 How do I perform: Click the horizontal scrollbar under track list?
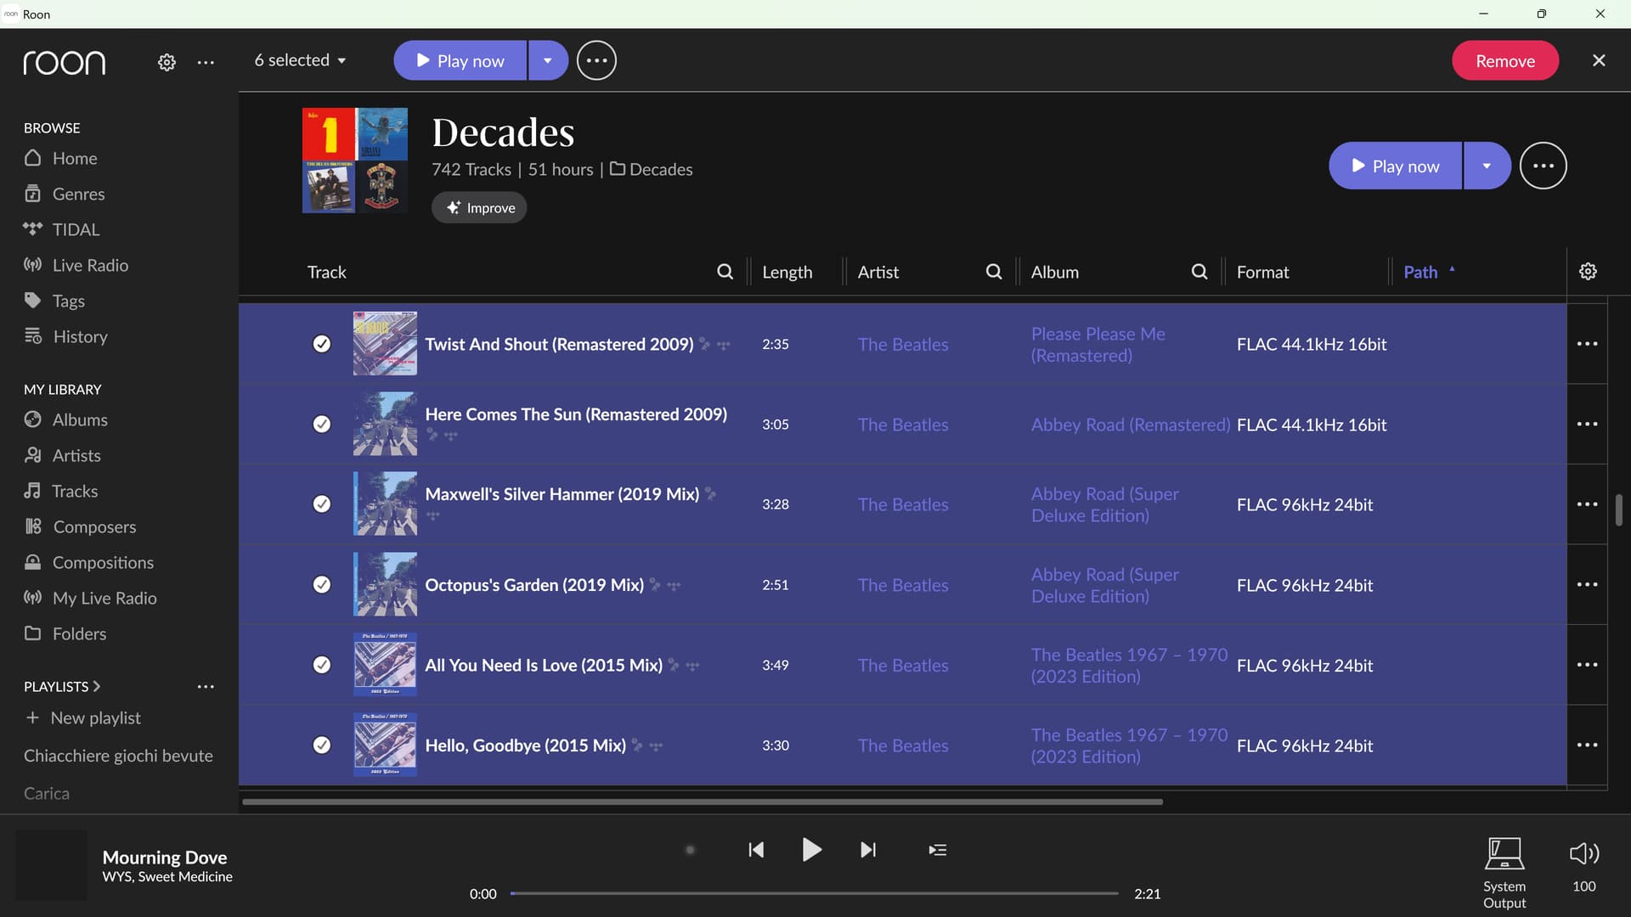point(703,802)
